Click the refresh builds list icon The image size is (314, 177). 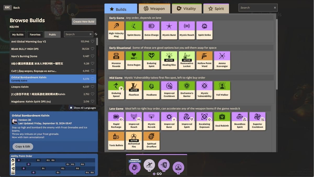pyautogui.click(x=96, y=34)
